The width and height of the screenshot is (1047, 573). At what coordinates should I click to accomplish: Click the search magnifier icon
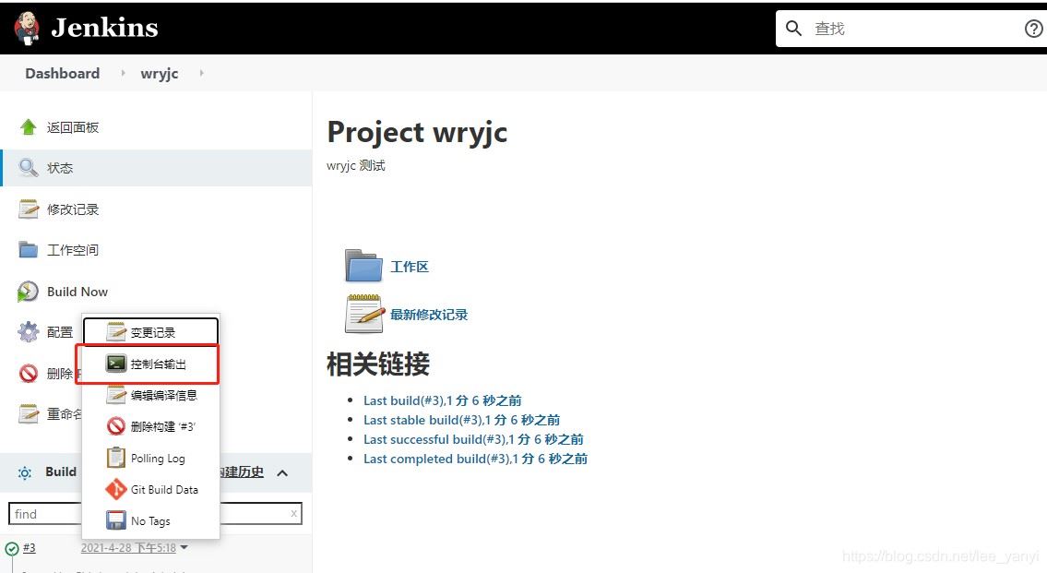coord(793,28)
